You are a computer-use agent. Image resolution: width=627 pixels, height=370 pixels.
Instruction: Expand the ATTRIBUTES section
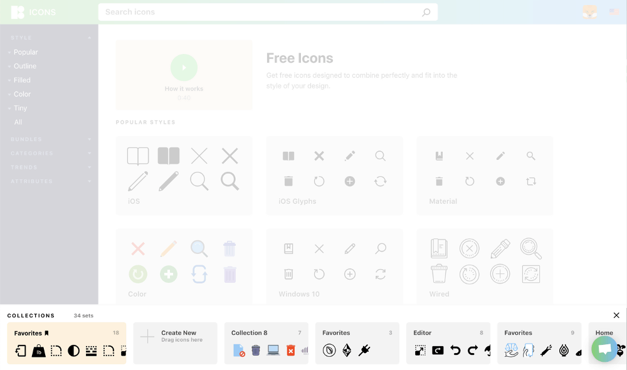(x=90, y=181)
